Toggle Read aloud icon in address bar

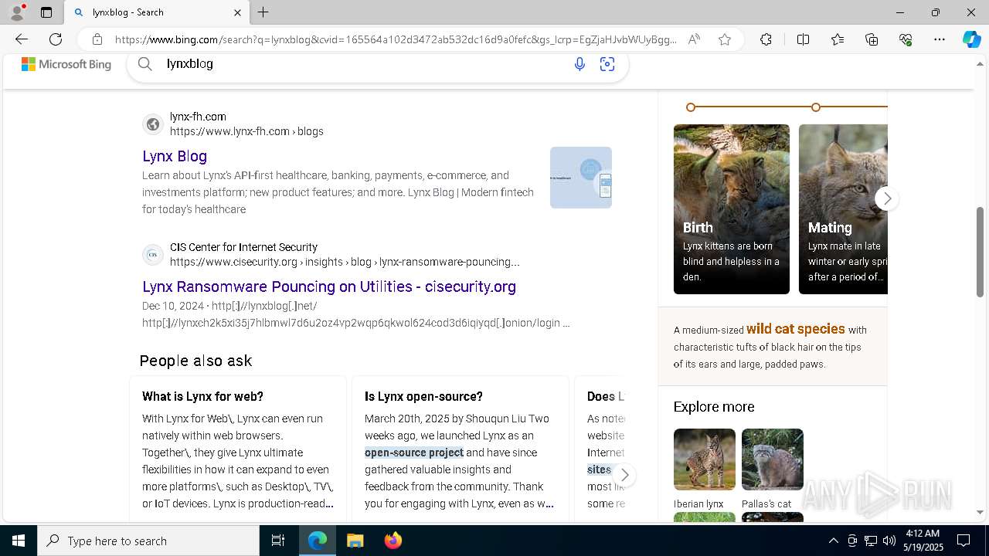[694, 39]
